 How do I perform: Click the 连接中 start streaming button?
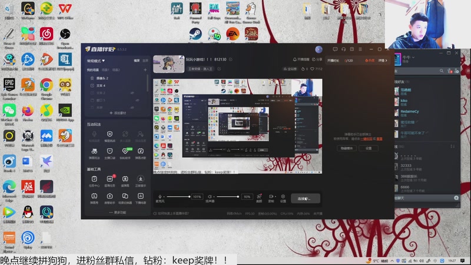[x=306, y=198]
